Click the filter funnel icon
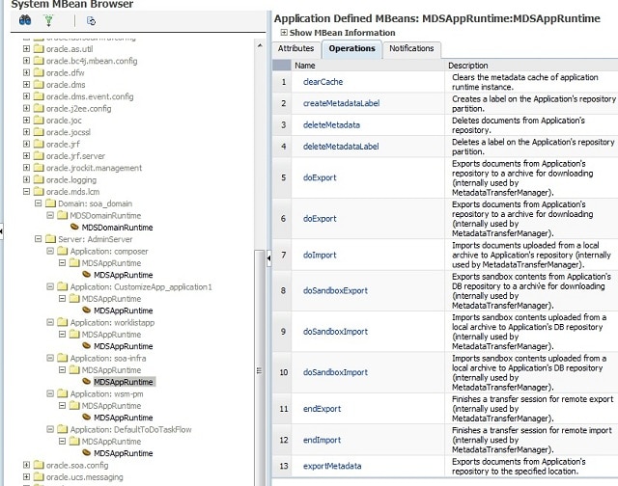Screen dimensions: 618x486 click(x=49, y=20)
